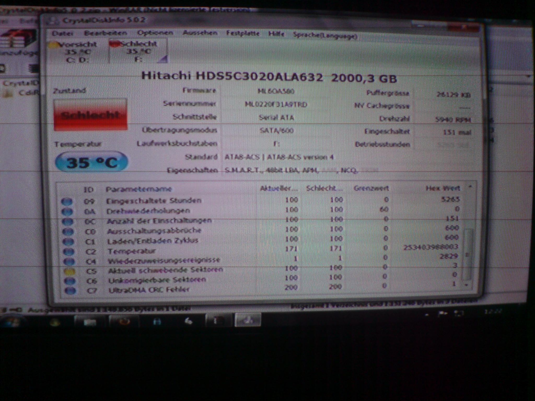Screen dimensions: 535x401
Task: Click the red Schlecht health status button
Action: pos(90,115)
